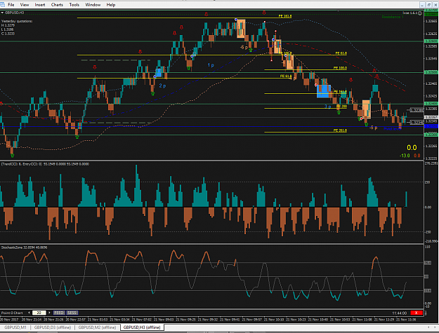
Task: Click the small red 0.0 value
Action: click(x=417, y=156)
